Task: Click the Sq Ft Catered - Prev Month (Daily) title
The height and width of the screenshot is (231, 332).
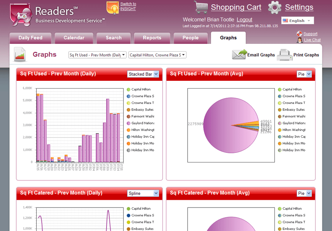Action: (x=61, y=193)
